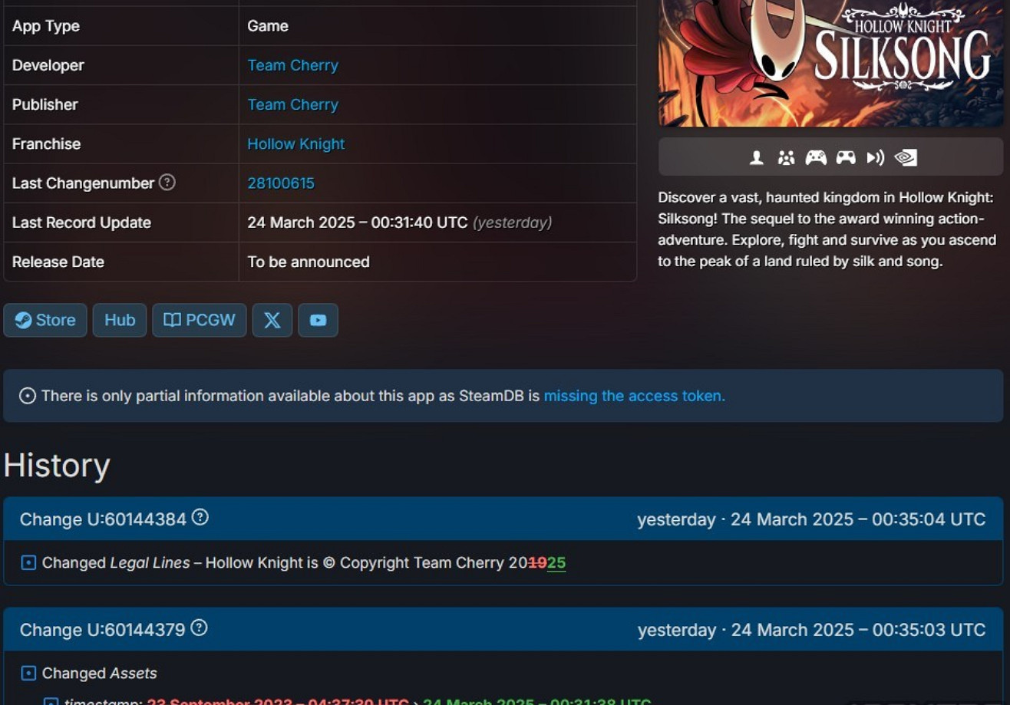
Task: Open the X (Twitter) profile button
Action: [272, 320]
